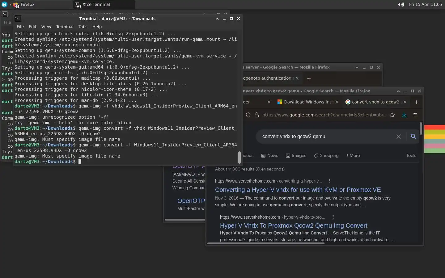This screenshot has width=445, height=278.
Task: Maximize the Downloads terminal window
Action: point(231,19)
